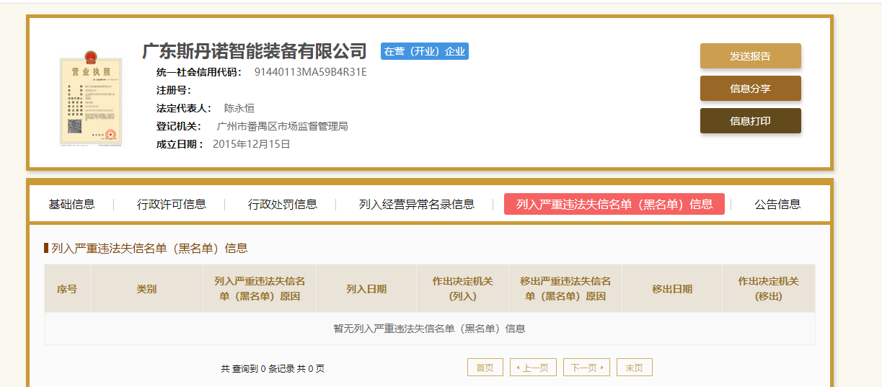
Task: Switch to the 基础信息 tab
Action: [x=71, y=204]
